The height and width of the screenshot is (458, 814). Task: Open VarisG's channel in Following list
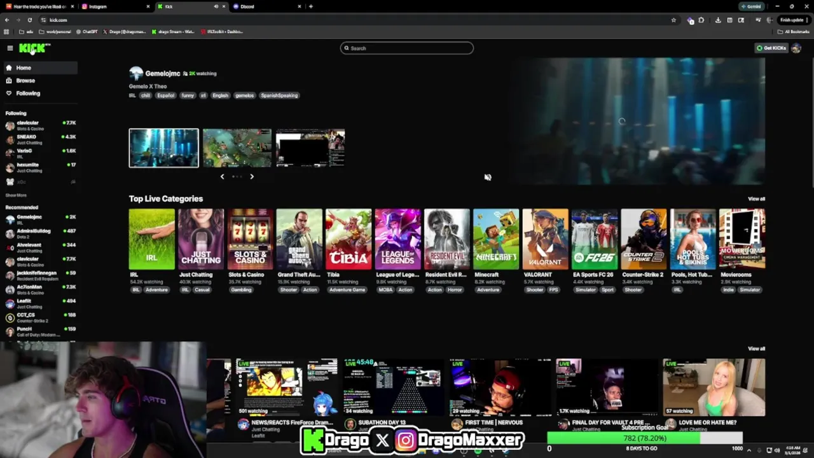(x=39, y=153)
